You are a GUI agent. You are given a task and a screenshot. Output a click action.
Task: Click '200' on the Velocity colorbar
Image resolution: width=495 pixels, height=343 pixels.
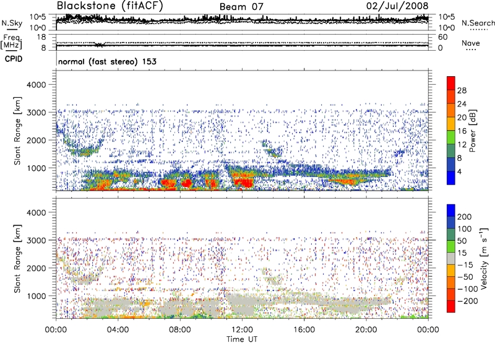coord(465,217)
